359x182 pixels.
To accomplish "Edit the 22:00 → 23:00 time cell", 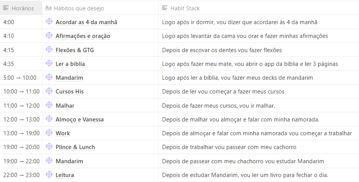I will [21, 175].
